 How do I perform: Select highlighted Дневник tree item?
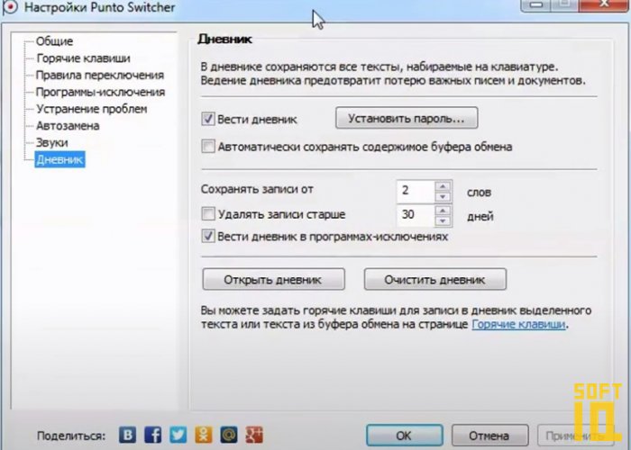pos(59,159)
